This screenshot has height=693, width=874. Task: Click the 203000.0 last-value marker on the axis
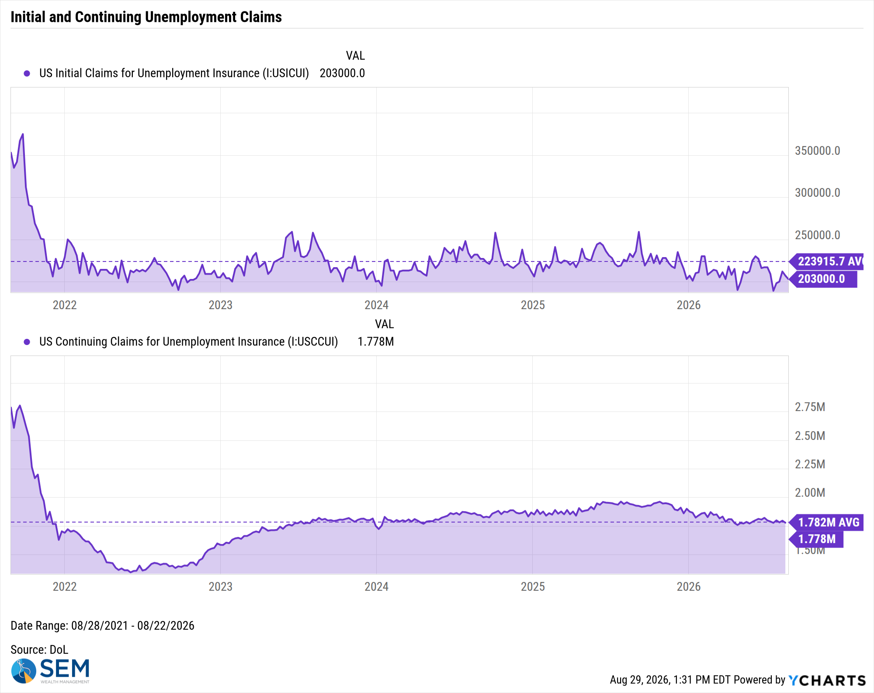pyautogui.click(x=823, y=279)
